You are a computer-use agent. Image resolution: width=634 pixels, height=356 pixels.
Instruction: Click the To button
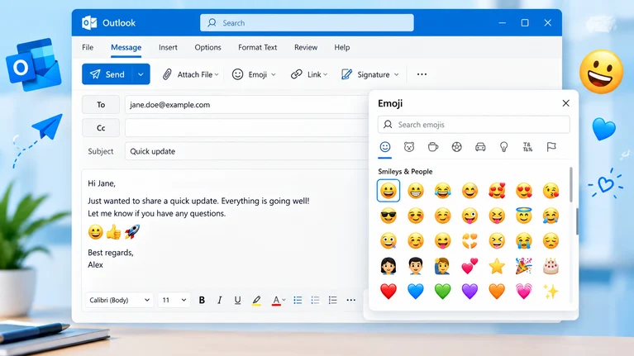tap(101, 105)
